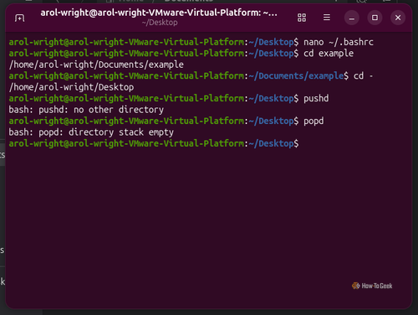Click the 'cd example' command text

coord(329,54)
